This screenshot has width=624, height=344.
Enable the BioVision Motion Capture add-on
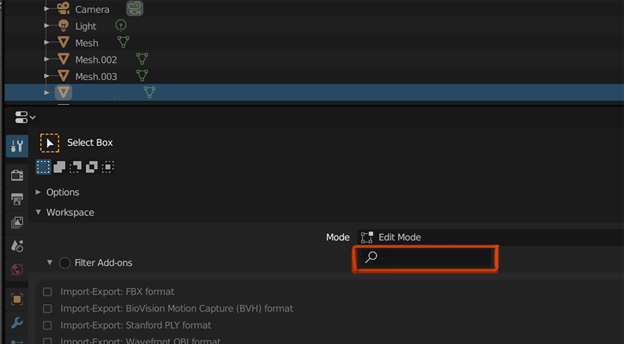[47, 309]
